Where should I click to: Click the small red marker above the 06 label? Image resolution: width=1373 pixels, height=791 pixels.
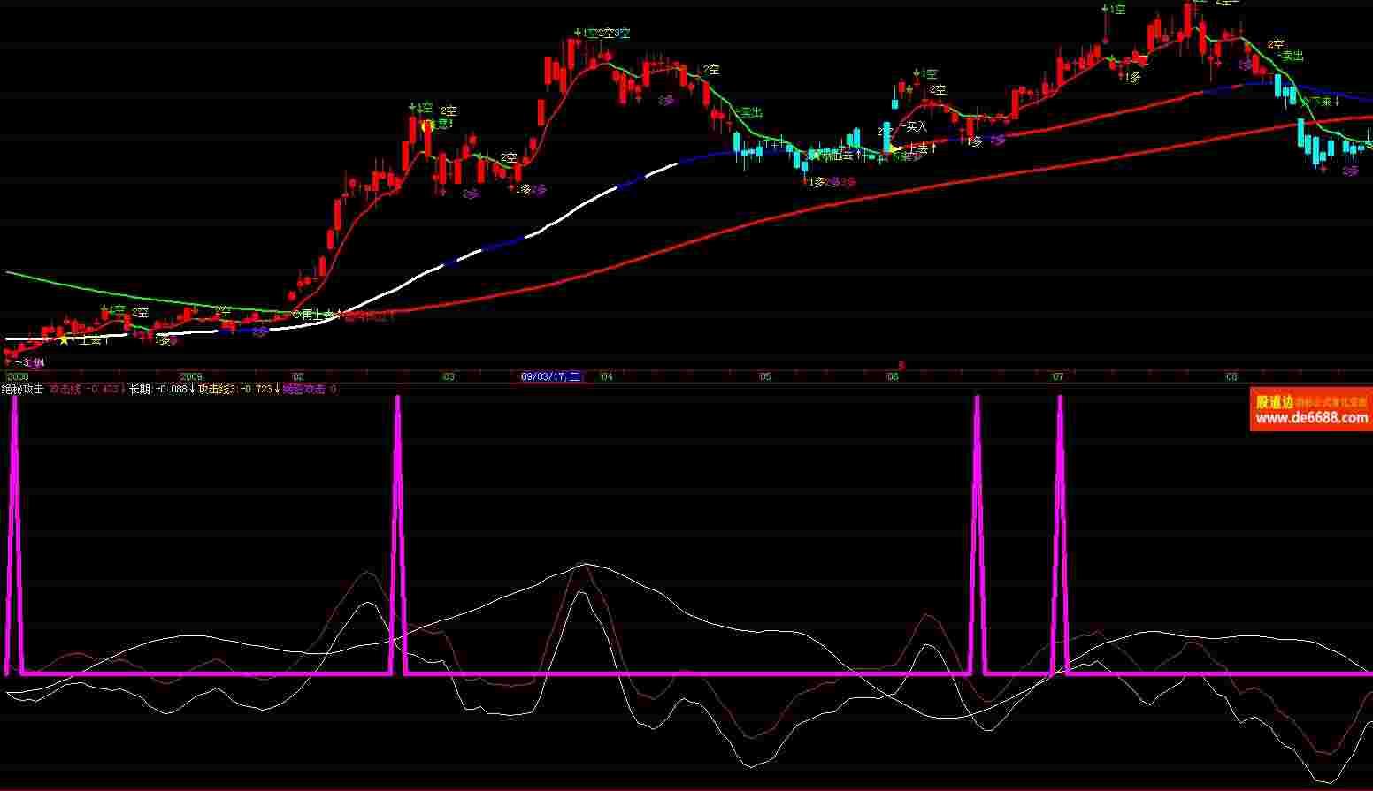(x=901, y=364)
